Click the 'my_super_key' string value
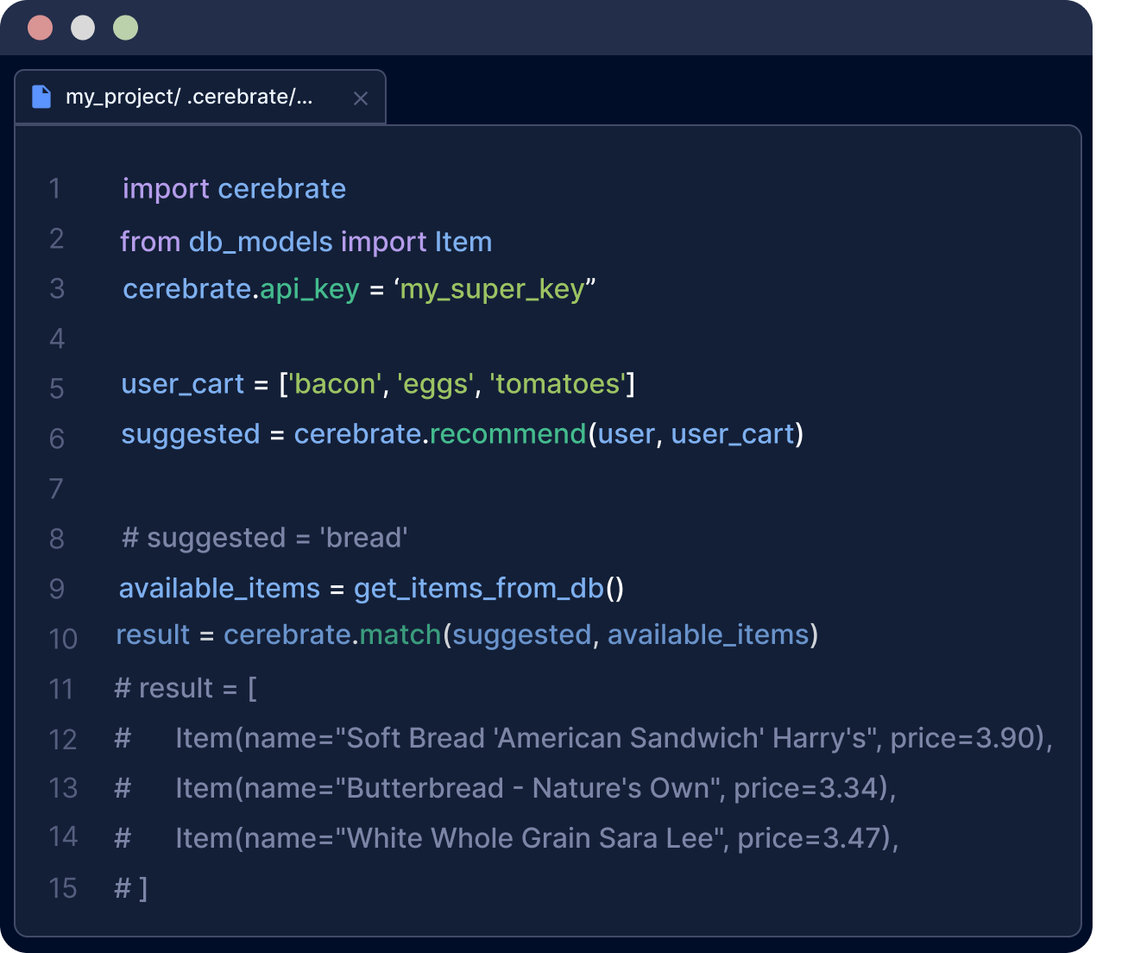 tap(493, 289)
